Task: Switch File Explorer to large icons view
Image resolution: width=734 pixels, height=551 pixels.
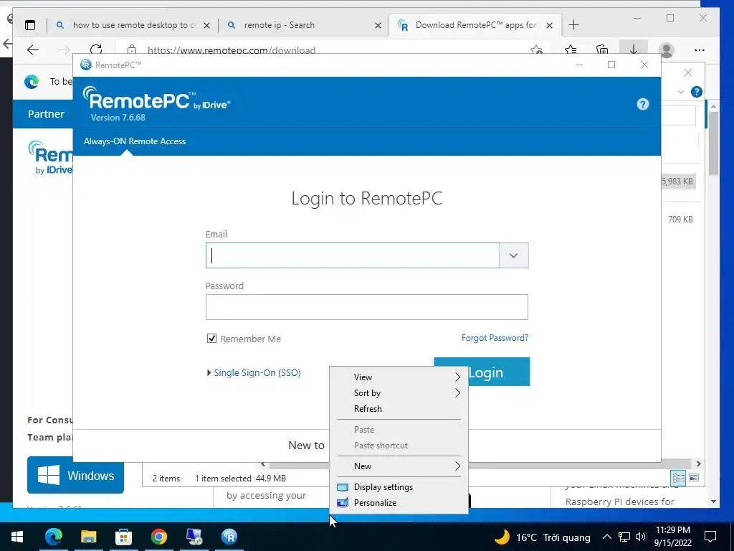Action: click(x=694, y=478)
